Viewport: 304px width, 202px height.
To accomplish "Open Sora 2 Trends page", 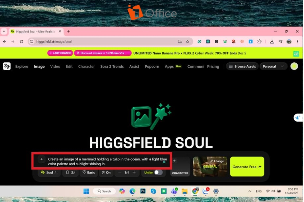I will click(112, 67).
